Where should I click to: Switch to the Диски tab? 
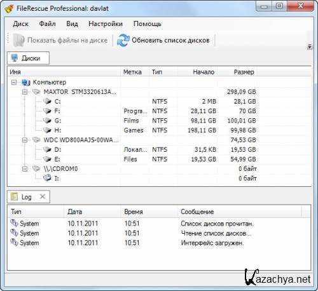click(x=28, y=58)
